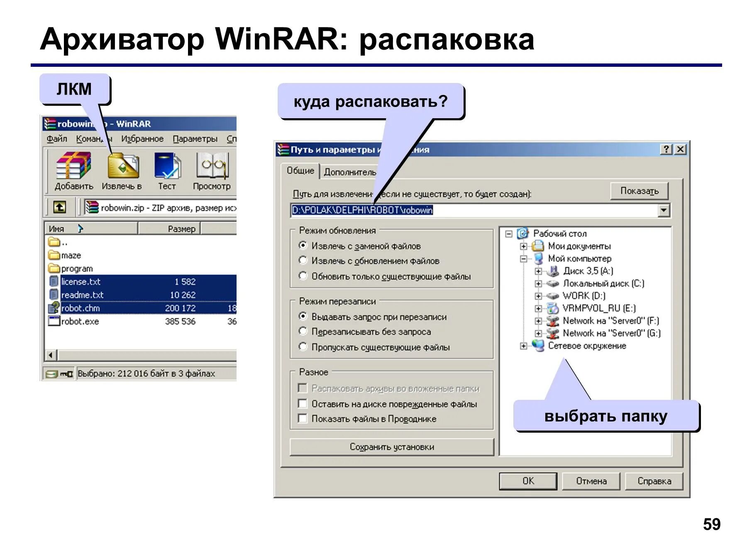The width and height of the screenshot is (747, 560).
Task: Click the Просмотр (View) toolbar icon
Action: 212,166
